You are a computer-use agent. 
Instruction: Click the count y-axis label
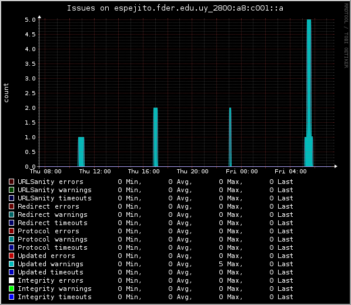click(x=6, y=93)
